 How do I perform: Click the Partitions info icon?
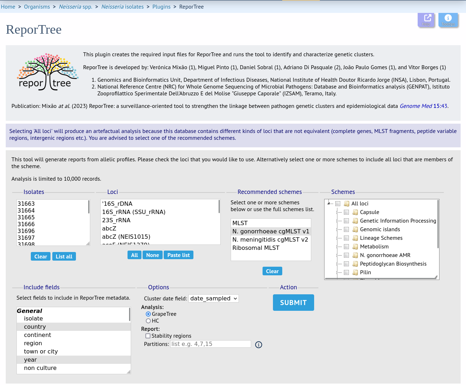259,344
